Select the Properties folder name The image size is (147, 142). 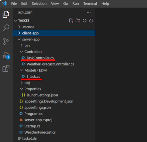coord(33,89)
